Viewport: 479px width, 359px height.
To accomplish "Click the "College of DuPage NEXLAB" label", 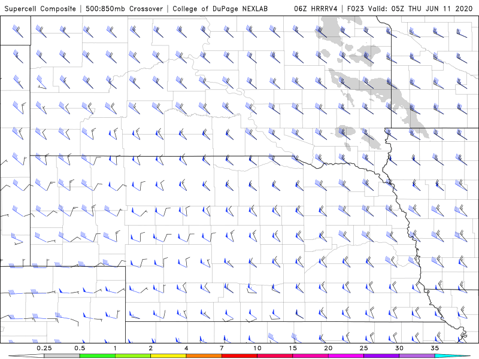I will [x=220, y=8].
